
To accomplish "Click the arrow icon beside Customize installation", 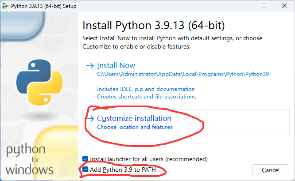I will pyautogui.click(x=90, y=119).
